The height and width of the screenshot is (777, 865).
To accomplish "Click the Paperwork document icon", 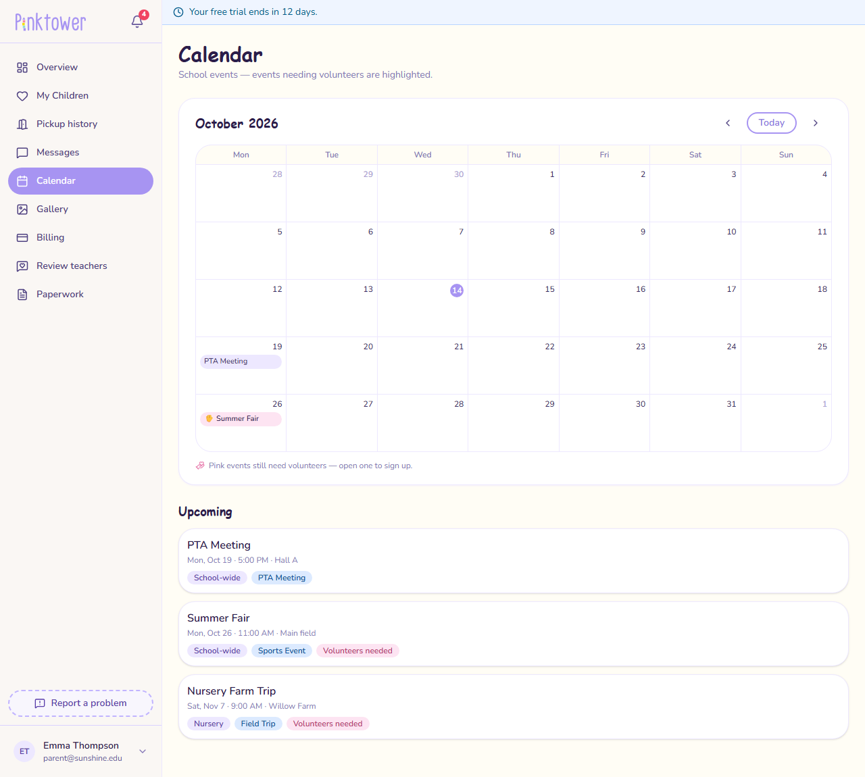I will [22, 295].
